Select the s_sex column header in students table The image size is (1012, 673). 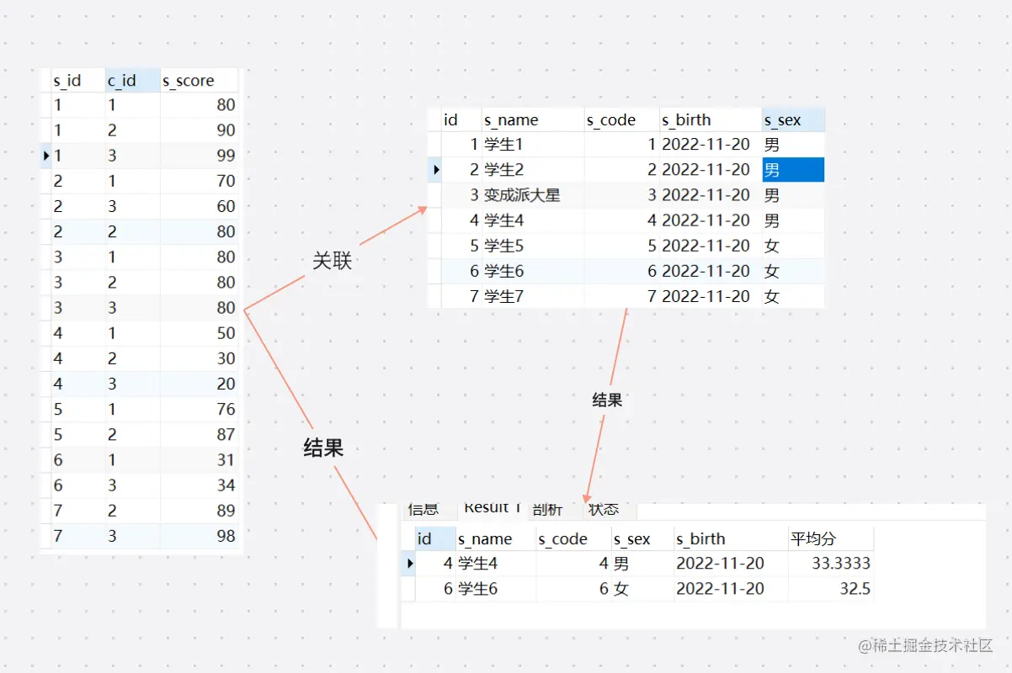pos(780,119)
